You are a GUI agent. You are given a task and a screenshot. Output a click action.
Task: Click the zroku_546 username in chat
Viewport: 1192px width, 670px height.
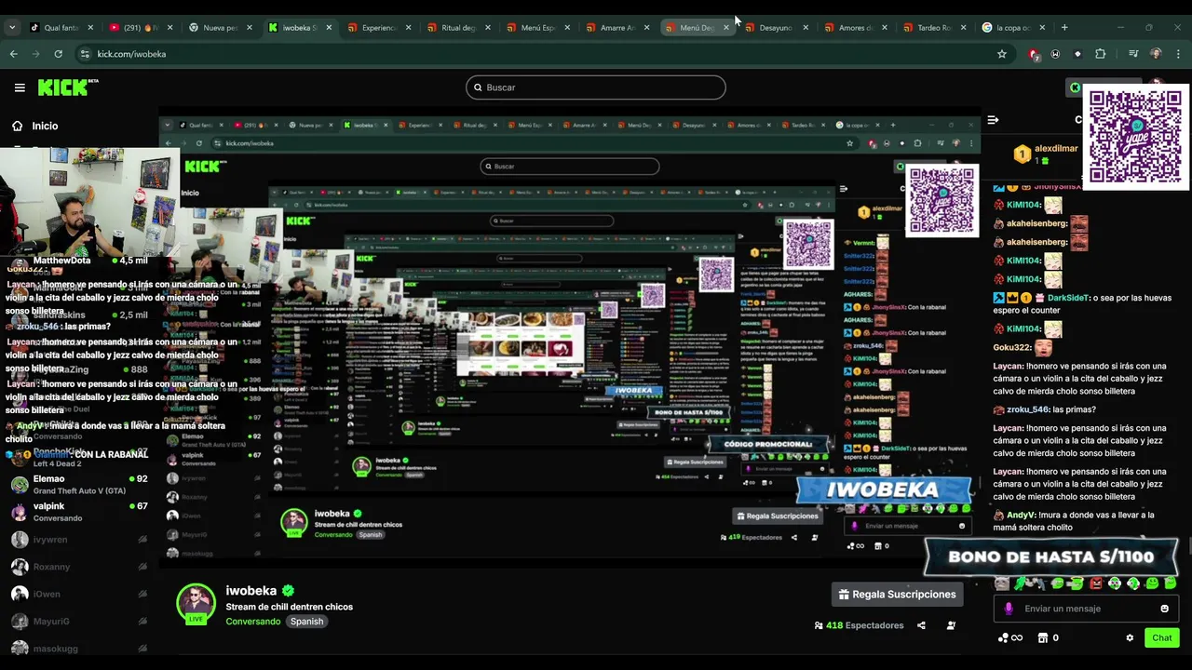[x=1028, y=409]
